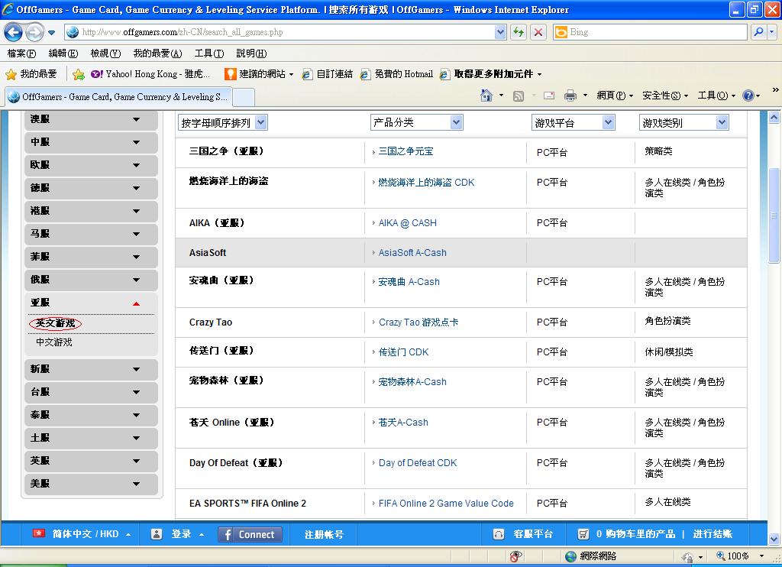Click the Facebook Connect button
782x567 pixels.
click(250, 534)
